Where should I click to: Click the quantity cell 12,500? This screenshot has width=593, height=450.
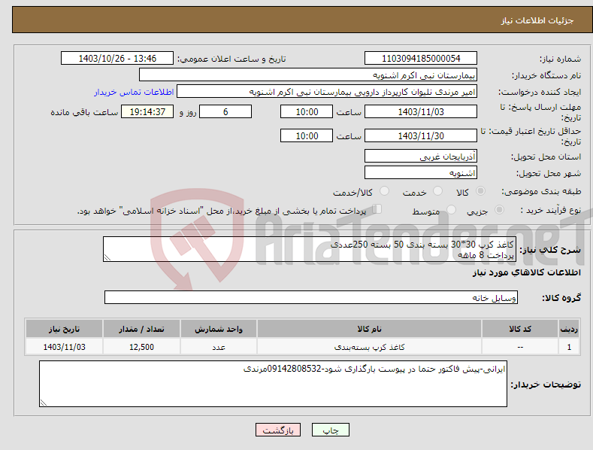(141, 347)
